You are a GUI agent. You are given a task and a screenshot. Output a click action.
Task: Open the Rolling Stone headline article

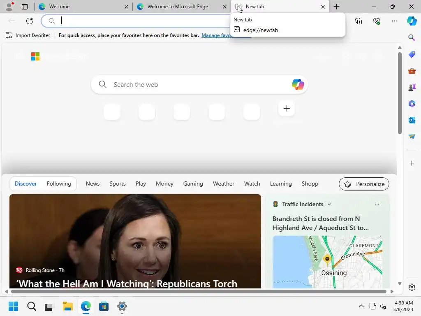pos(127,283)
